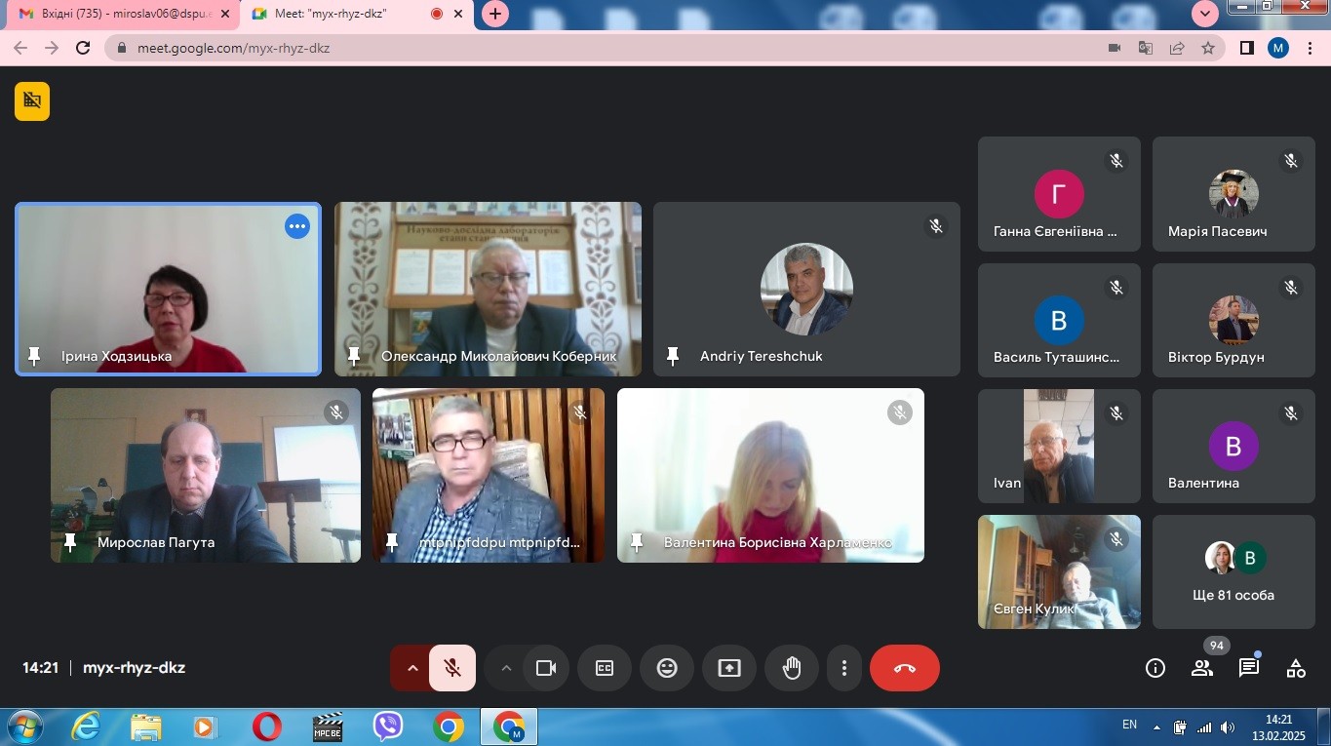
Task: Open the emoji reactions button
Action: click(x=667, y=668)
